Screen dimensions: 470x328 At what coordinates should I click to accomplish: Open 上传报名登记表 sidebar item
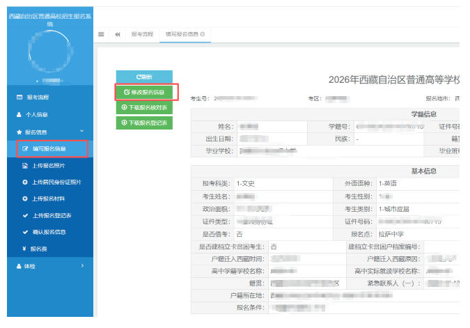click(50, 216)
